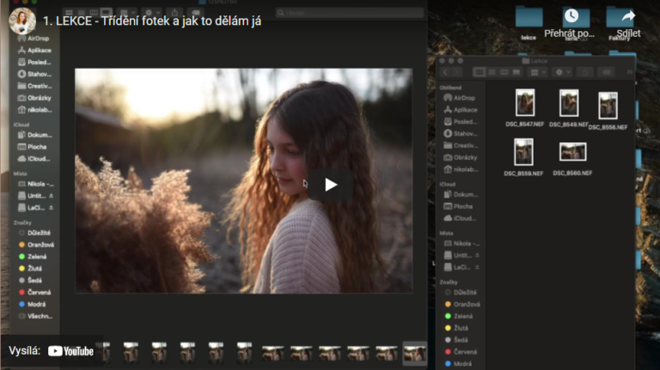Click the search field in left Finder

point(350,13)
